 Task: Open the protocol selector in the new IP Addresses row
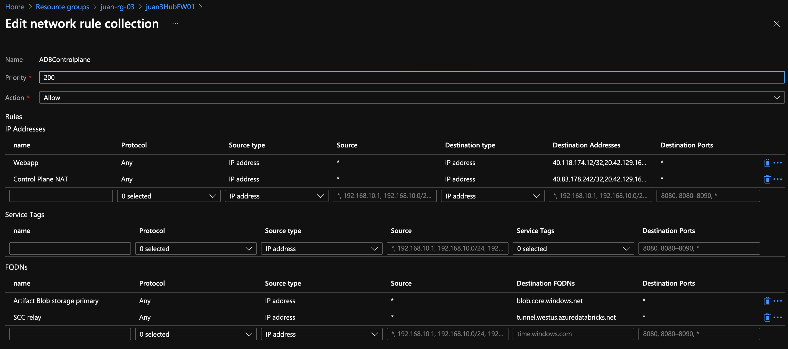169,196
